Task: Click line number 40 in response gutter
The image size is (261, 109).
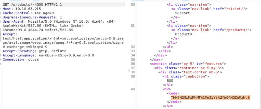Action: (133, 89)
